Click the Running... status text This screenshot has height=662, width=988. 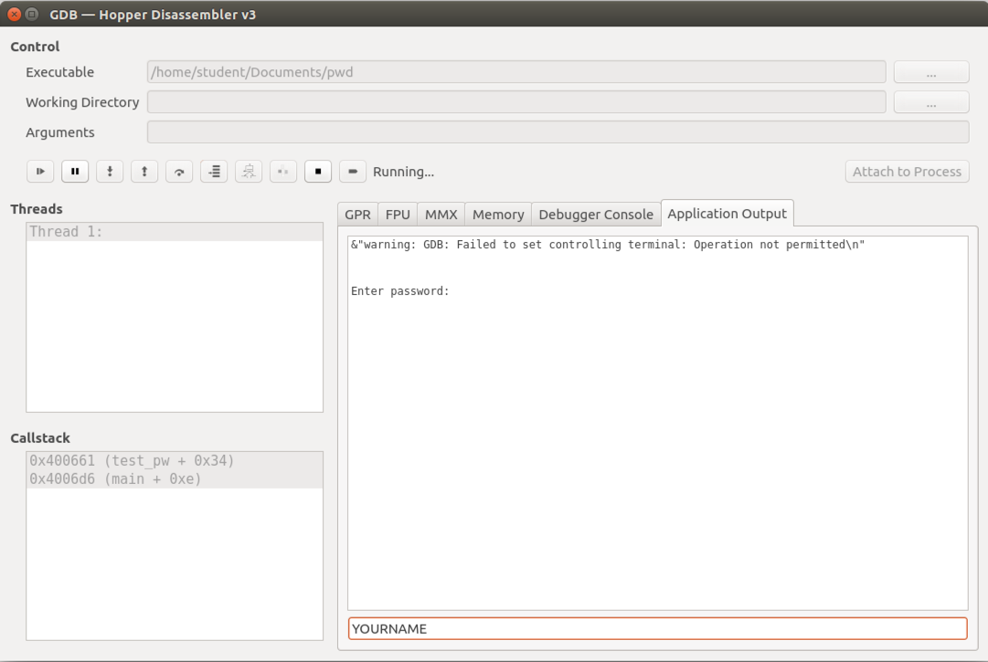403,172
